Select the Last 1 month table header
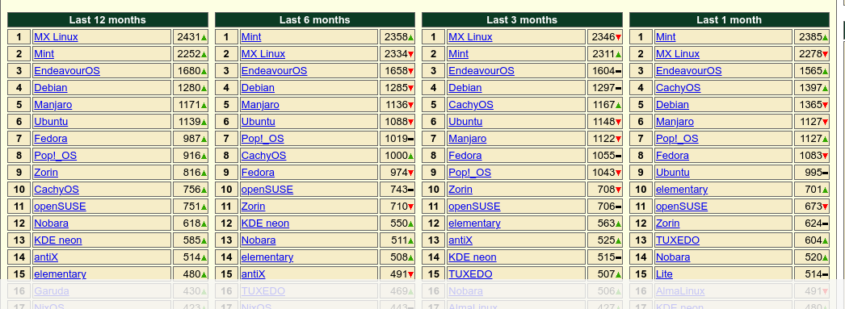The height and width of the screenshot is (309, 845). coord(729,20)
